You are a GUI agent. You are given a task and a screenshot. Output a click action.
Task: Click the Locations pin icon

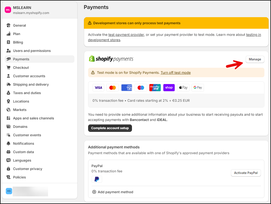[x=8, y=101]
